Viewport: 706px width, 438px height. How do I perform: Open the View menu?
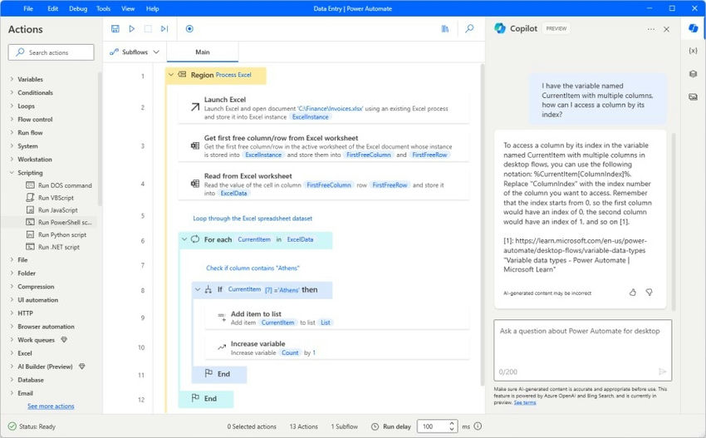pyautogui.click(x=128, y=8)
